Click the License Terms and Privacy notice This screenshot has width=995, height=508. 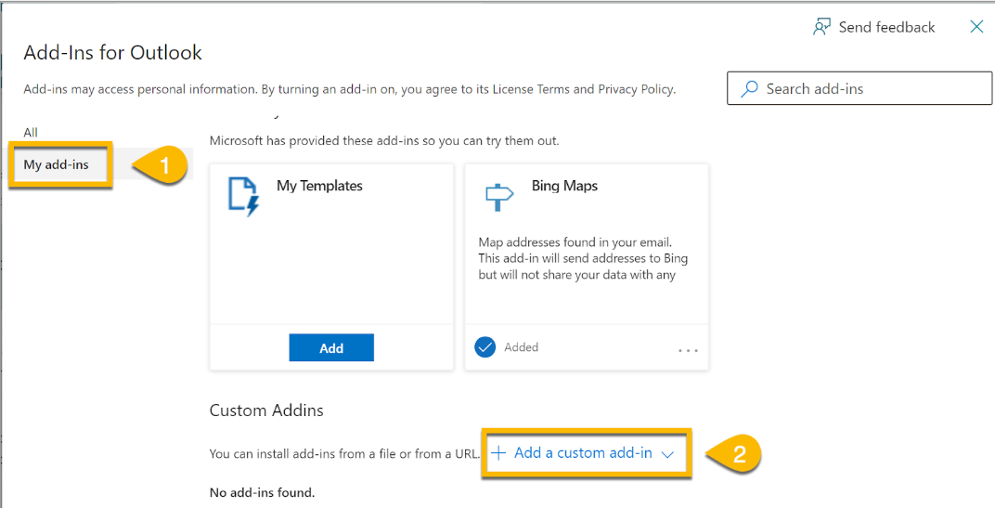pyautogui.click(x=350, y=89)
